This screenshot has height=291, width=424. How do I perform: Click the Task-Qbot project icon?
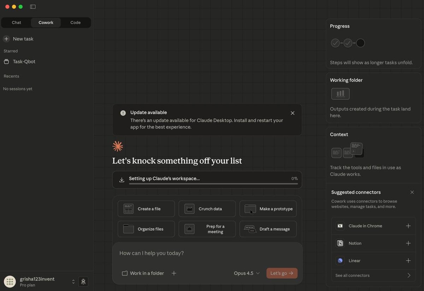[6, 61]
